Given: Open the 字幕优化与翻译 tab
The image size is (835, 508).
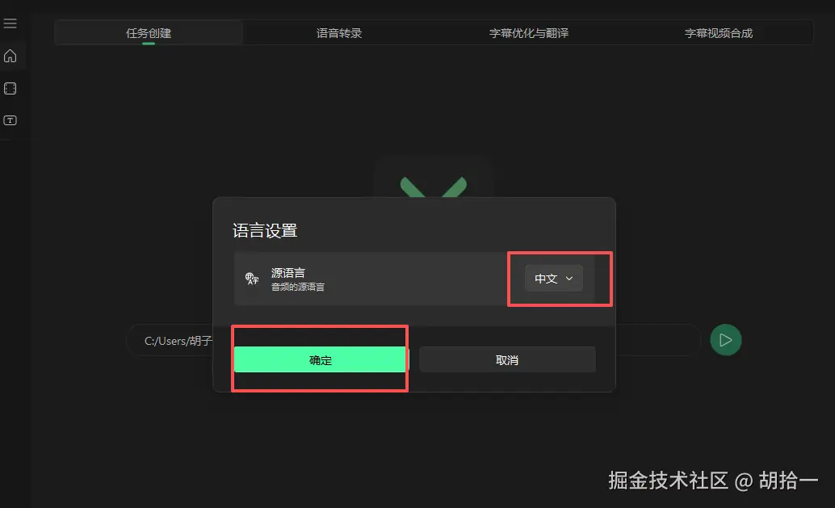Looking at the screenshot, I should (529, 33).
